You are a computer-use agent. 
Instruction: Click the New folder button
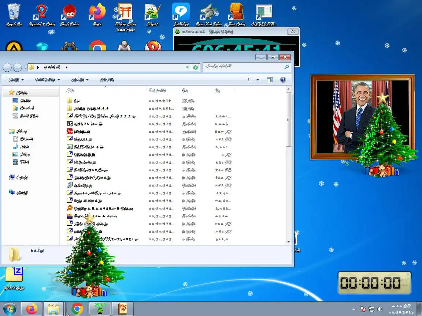click(107, 80)
